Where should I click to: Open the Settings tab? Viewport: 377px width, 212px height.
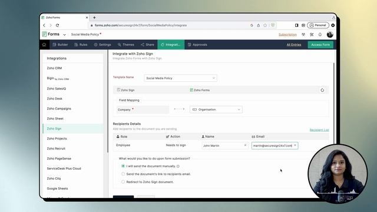click(x=102, y=45)
